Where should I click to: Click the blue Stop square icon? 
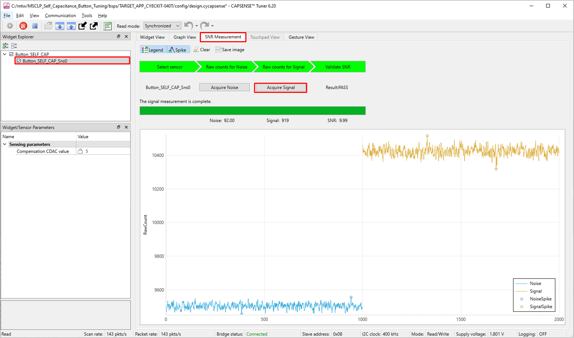(x=35, y=26)
